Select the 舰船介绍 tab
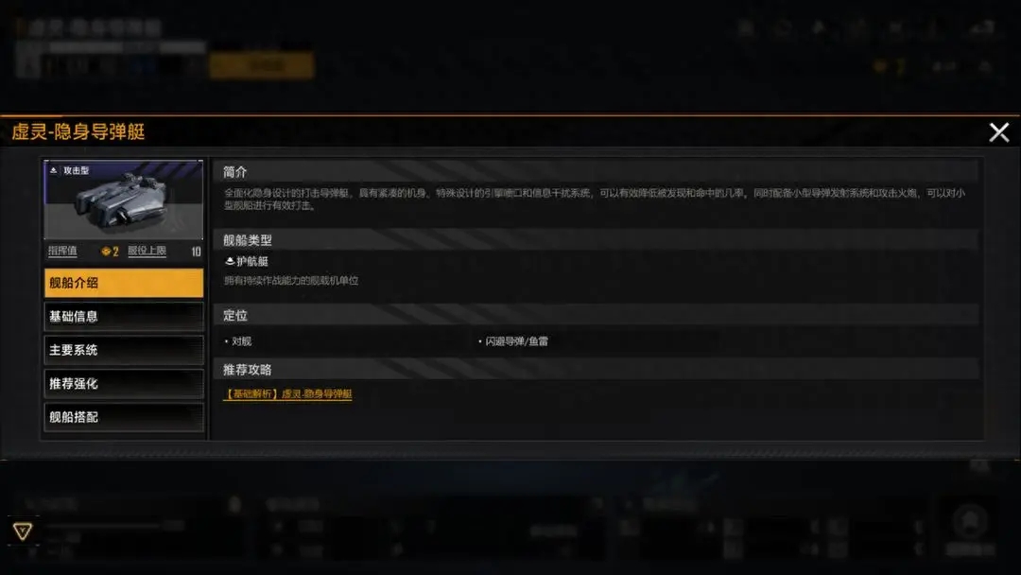 click(x=124, y=283)
